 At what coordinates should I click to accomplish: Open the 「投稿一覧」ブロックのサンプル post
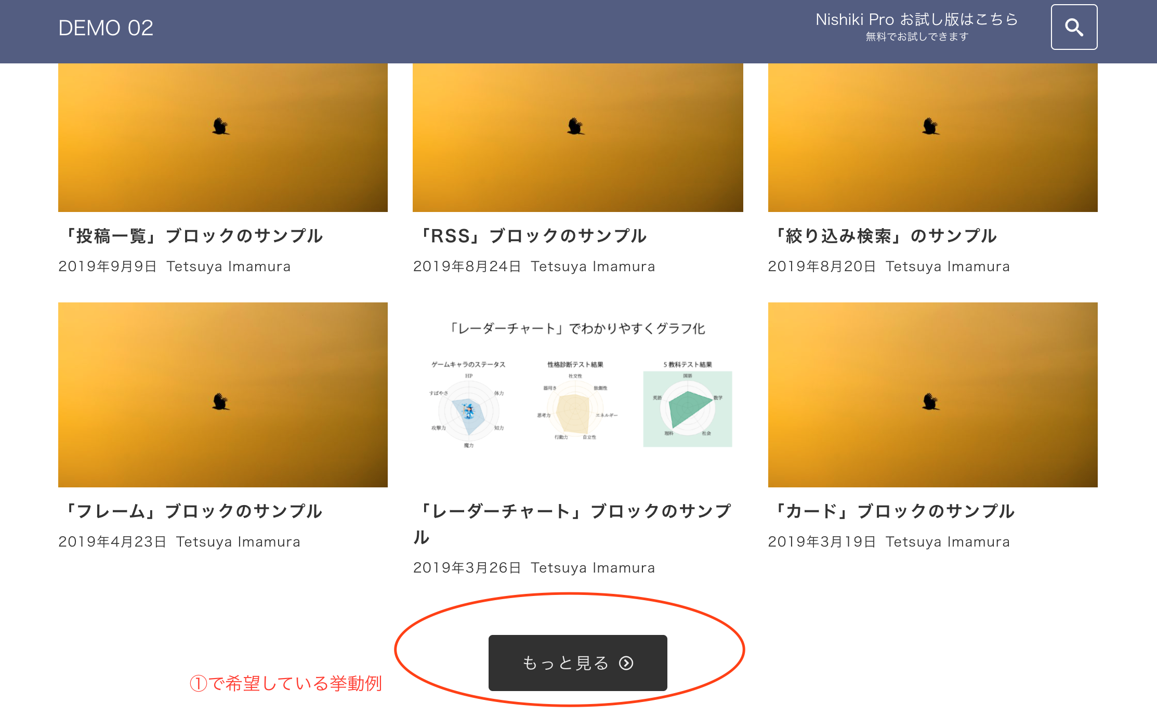point(195,235)
